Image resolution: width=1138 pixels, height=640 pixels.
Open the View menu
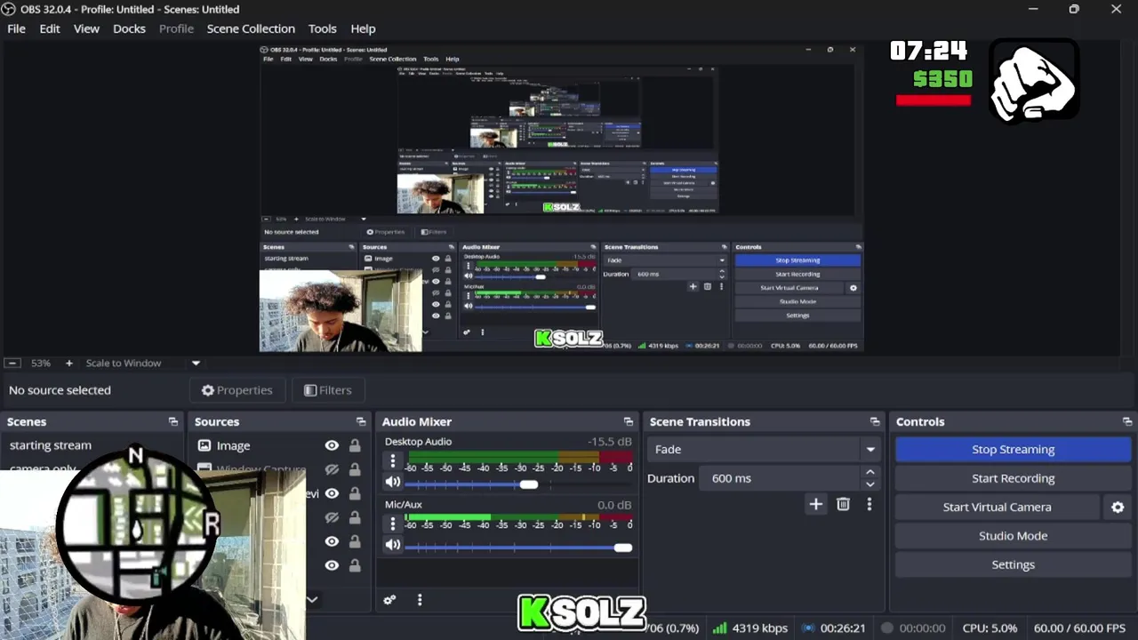tap(86, 28)
